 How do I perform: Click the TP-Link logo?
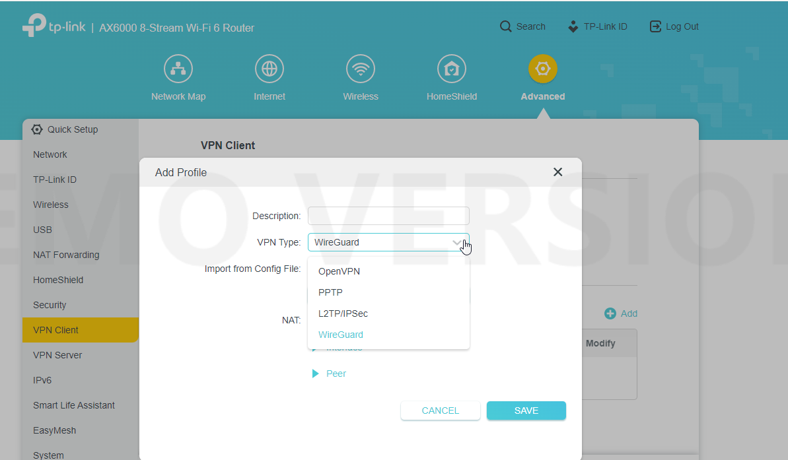coord(54,25)
